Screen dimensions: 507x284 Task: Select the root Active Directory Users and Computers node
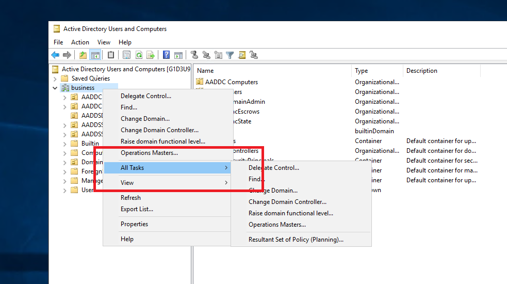126,69
